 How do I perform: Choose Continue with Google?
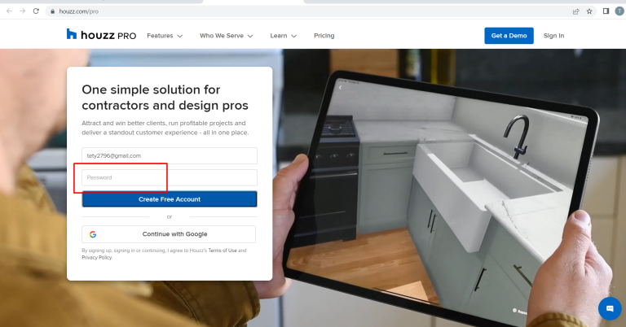click(169, 234)
